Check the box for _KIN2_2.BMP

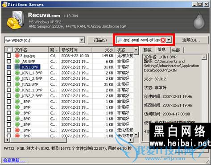9,96
